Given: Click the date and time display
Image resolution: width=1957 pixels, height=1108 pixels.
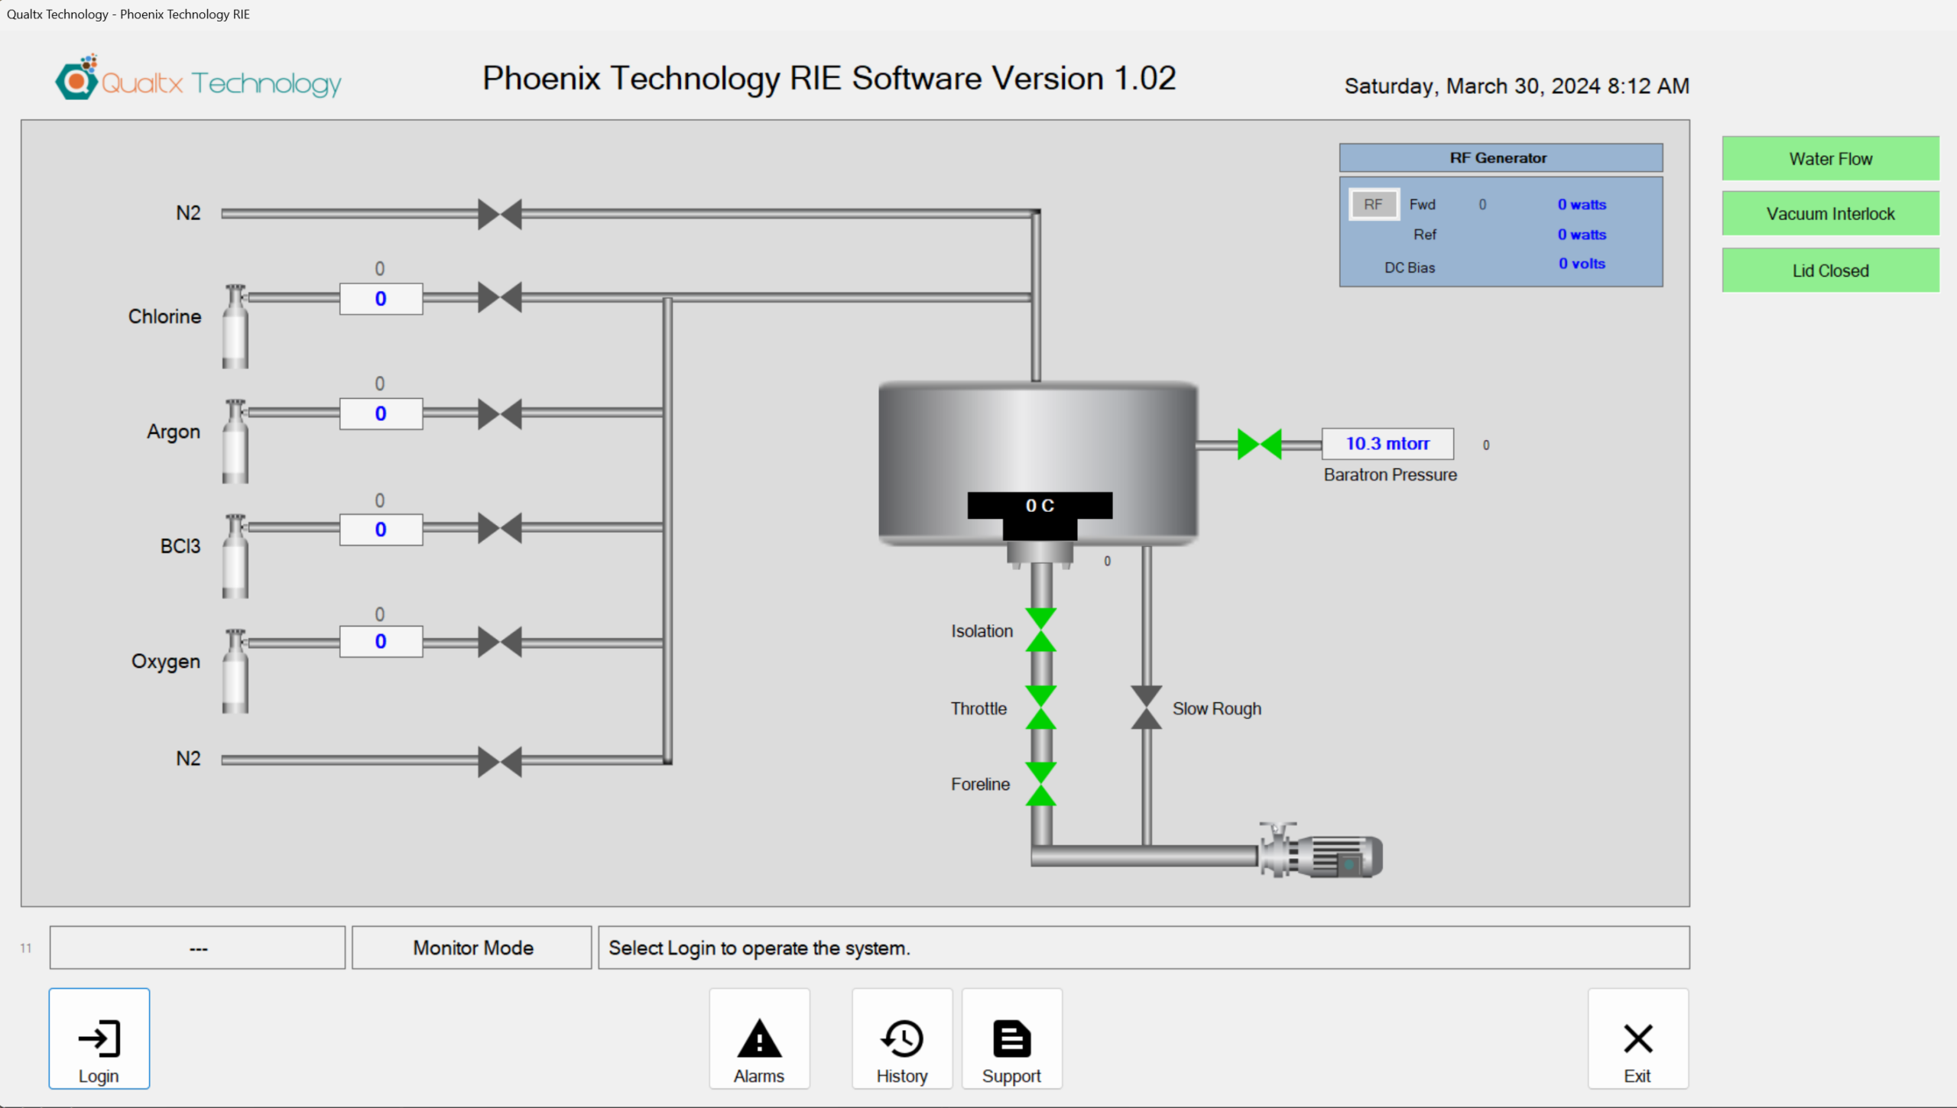Looking at the screenshot, I should pos(1517,86).
